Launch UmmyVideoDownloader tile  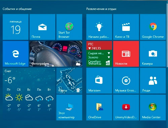pos(126,108)
